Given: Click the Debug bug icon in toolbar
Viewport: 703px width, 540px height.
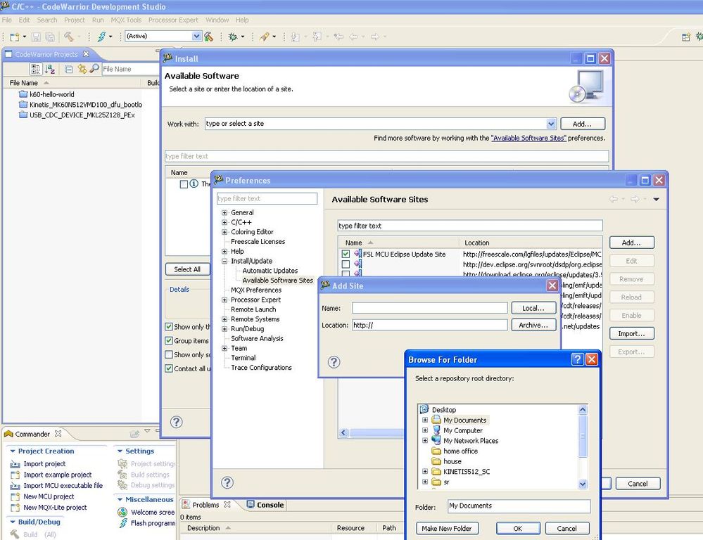Looking at the screenshot, I should [233, 37].
